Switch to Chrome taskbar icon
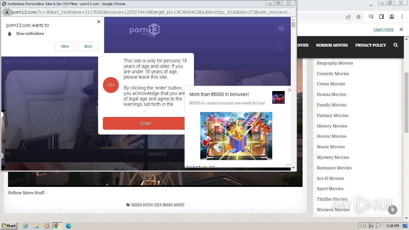Image resolution: width=409 pixels, height=230 pixels. click(57, 226)
